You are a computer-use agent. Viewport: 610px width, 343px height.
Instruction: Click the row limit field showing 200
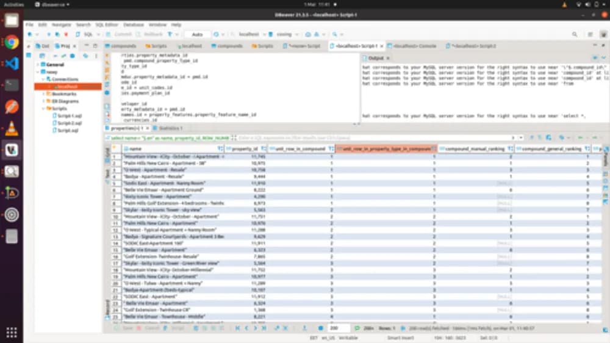coord(337,328)
